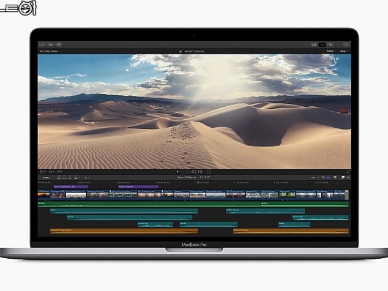Select the Rainbow clip thumbnail
The height and width of the screenshot is (291, 388).
[182, 194]
